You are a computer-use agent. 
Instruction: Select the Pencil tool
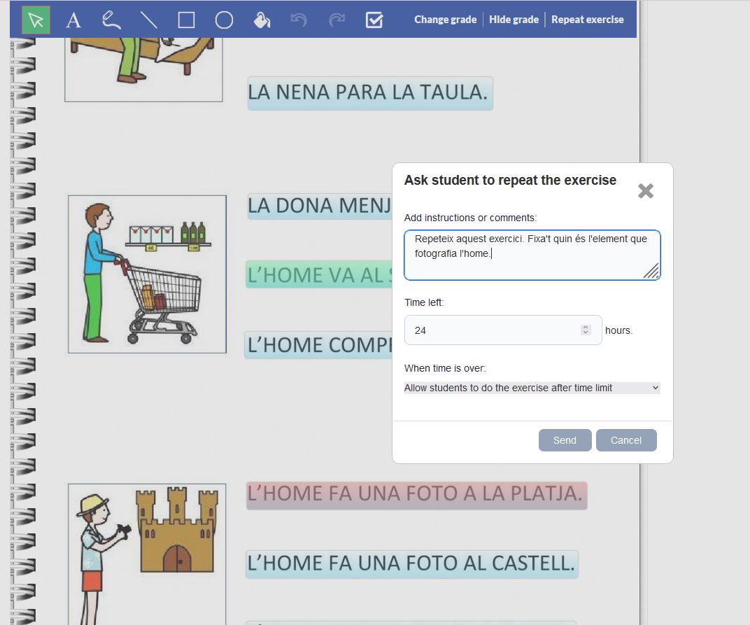(x=111, y=20)
